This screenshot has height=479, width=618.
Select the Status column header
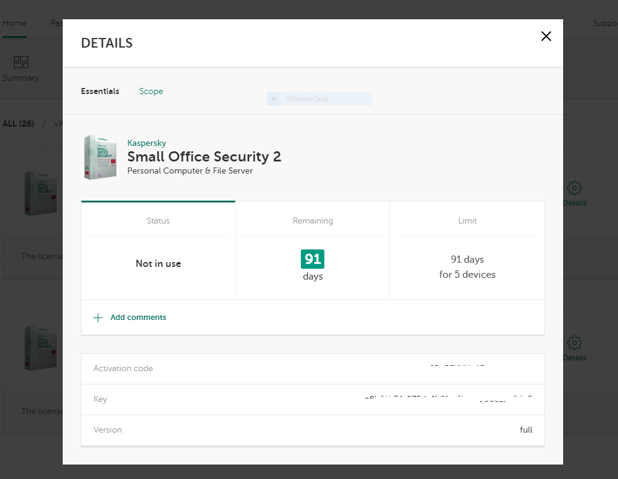tap(158, 221)
